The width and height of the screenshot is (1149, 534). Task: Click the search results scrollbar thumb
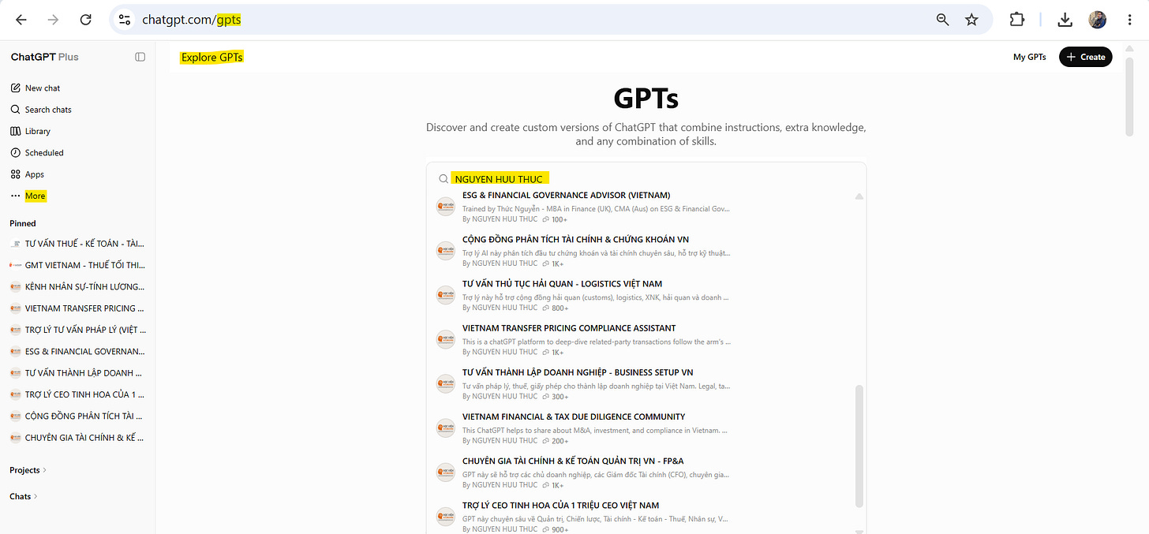click(859, 446)
